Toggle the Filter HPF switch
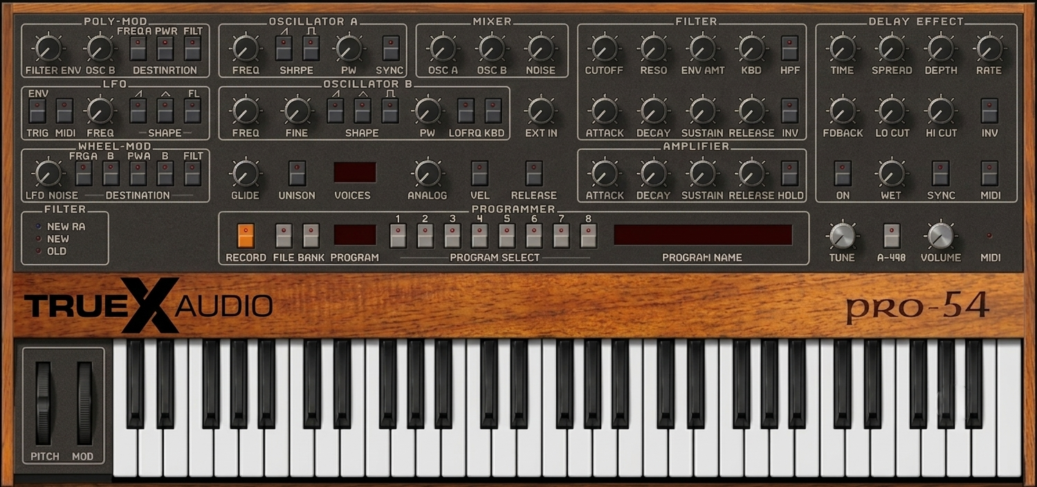Image resolution: width=1037 pixels, height=487 pixels. tap(789, 48)
